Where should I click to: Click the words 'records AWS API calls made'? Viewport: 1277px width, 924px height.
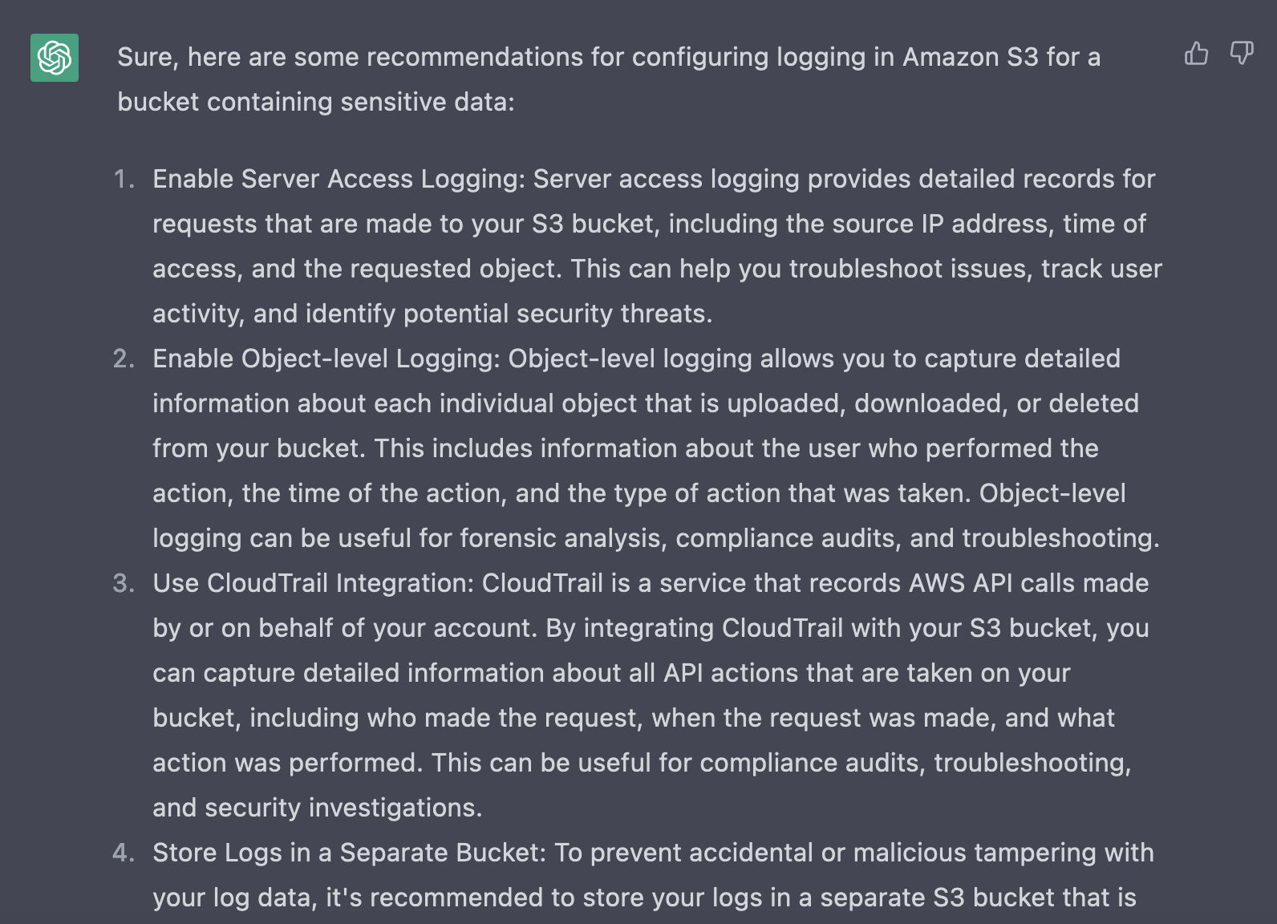coord(979,583)
